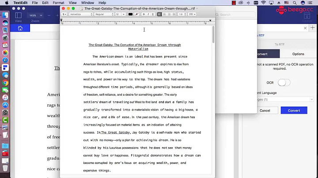Open Notification Center from menu bar

(310, 3)
